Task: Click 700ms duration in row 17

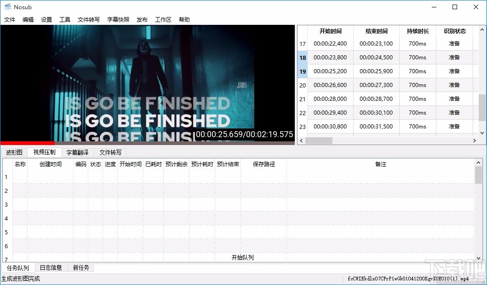Action: point(418,44)
